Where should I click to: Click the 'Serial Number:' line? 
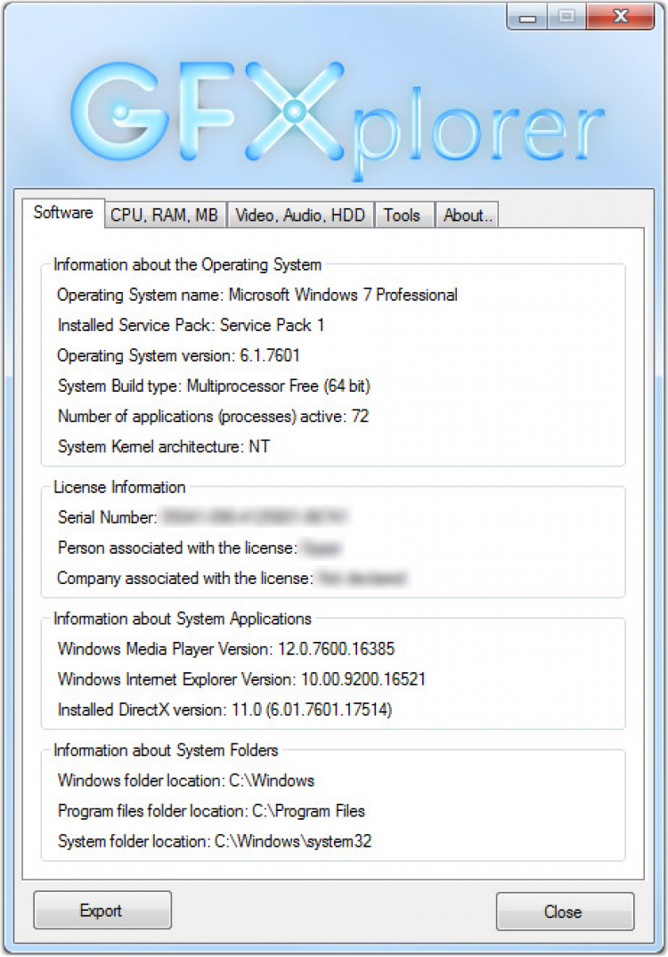[201, 517]
